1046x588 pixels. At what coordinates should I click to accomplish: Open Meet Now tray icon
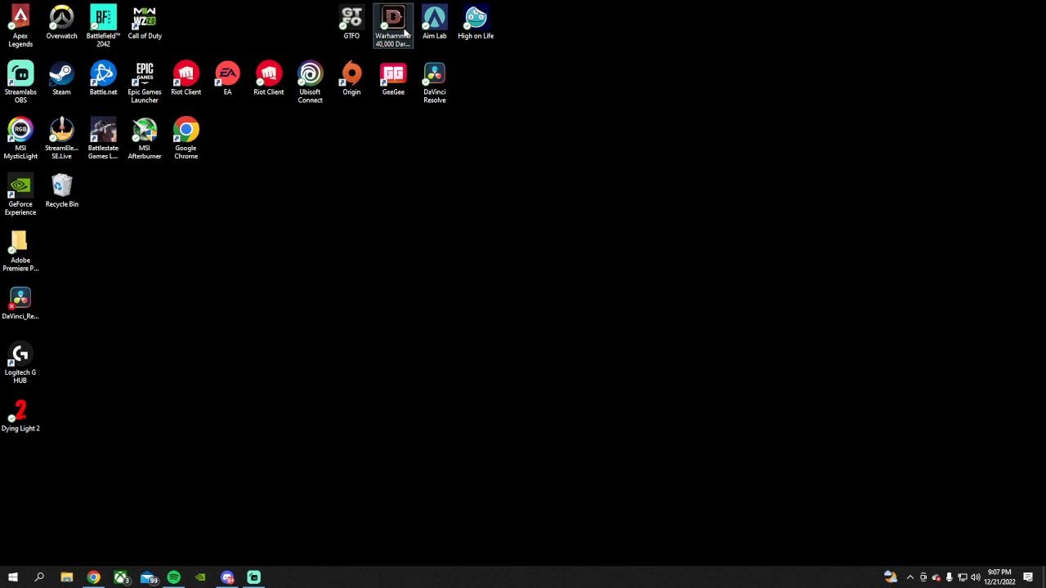(923, 577)
